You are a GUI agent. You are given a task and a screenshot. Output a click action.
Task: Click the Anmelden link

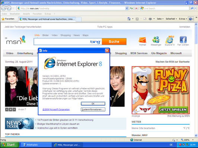[x=185, y=27]
